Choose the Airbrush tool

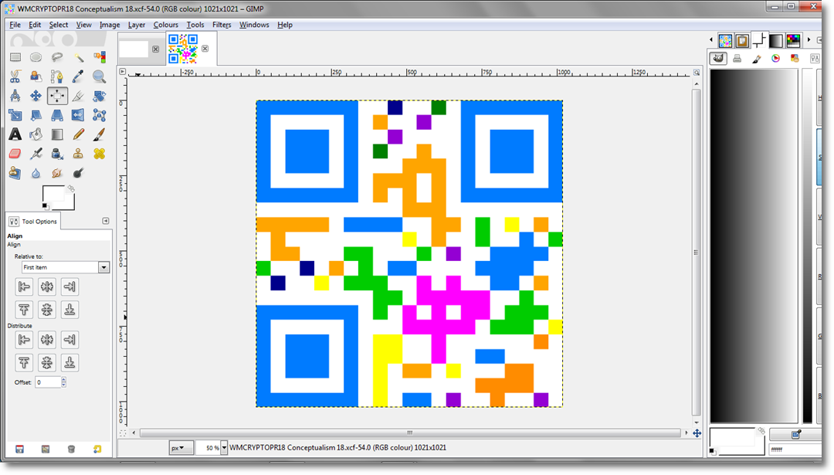pos(36,154)
